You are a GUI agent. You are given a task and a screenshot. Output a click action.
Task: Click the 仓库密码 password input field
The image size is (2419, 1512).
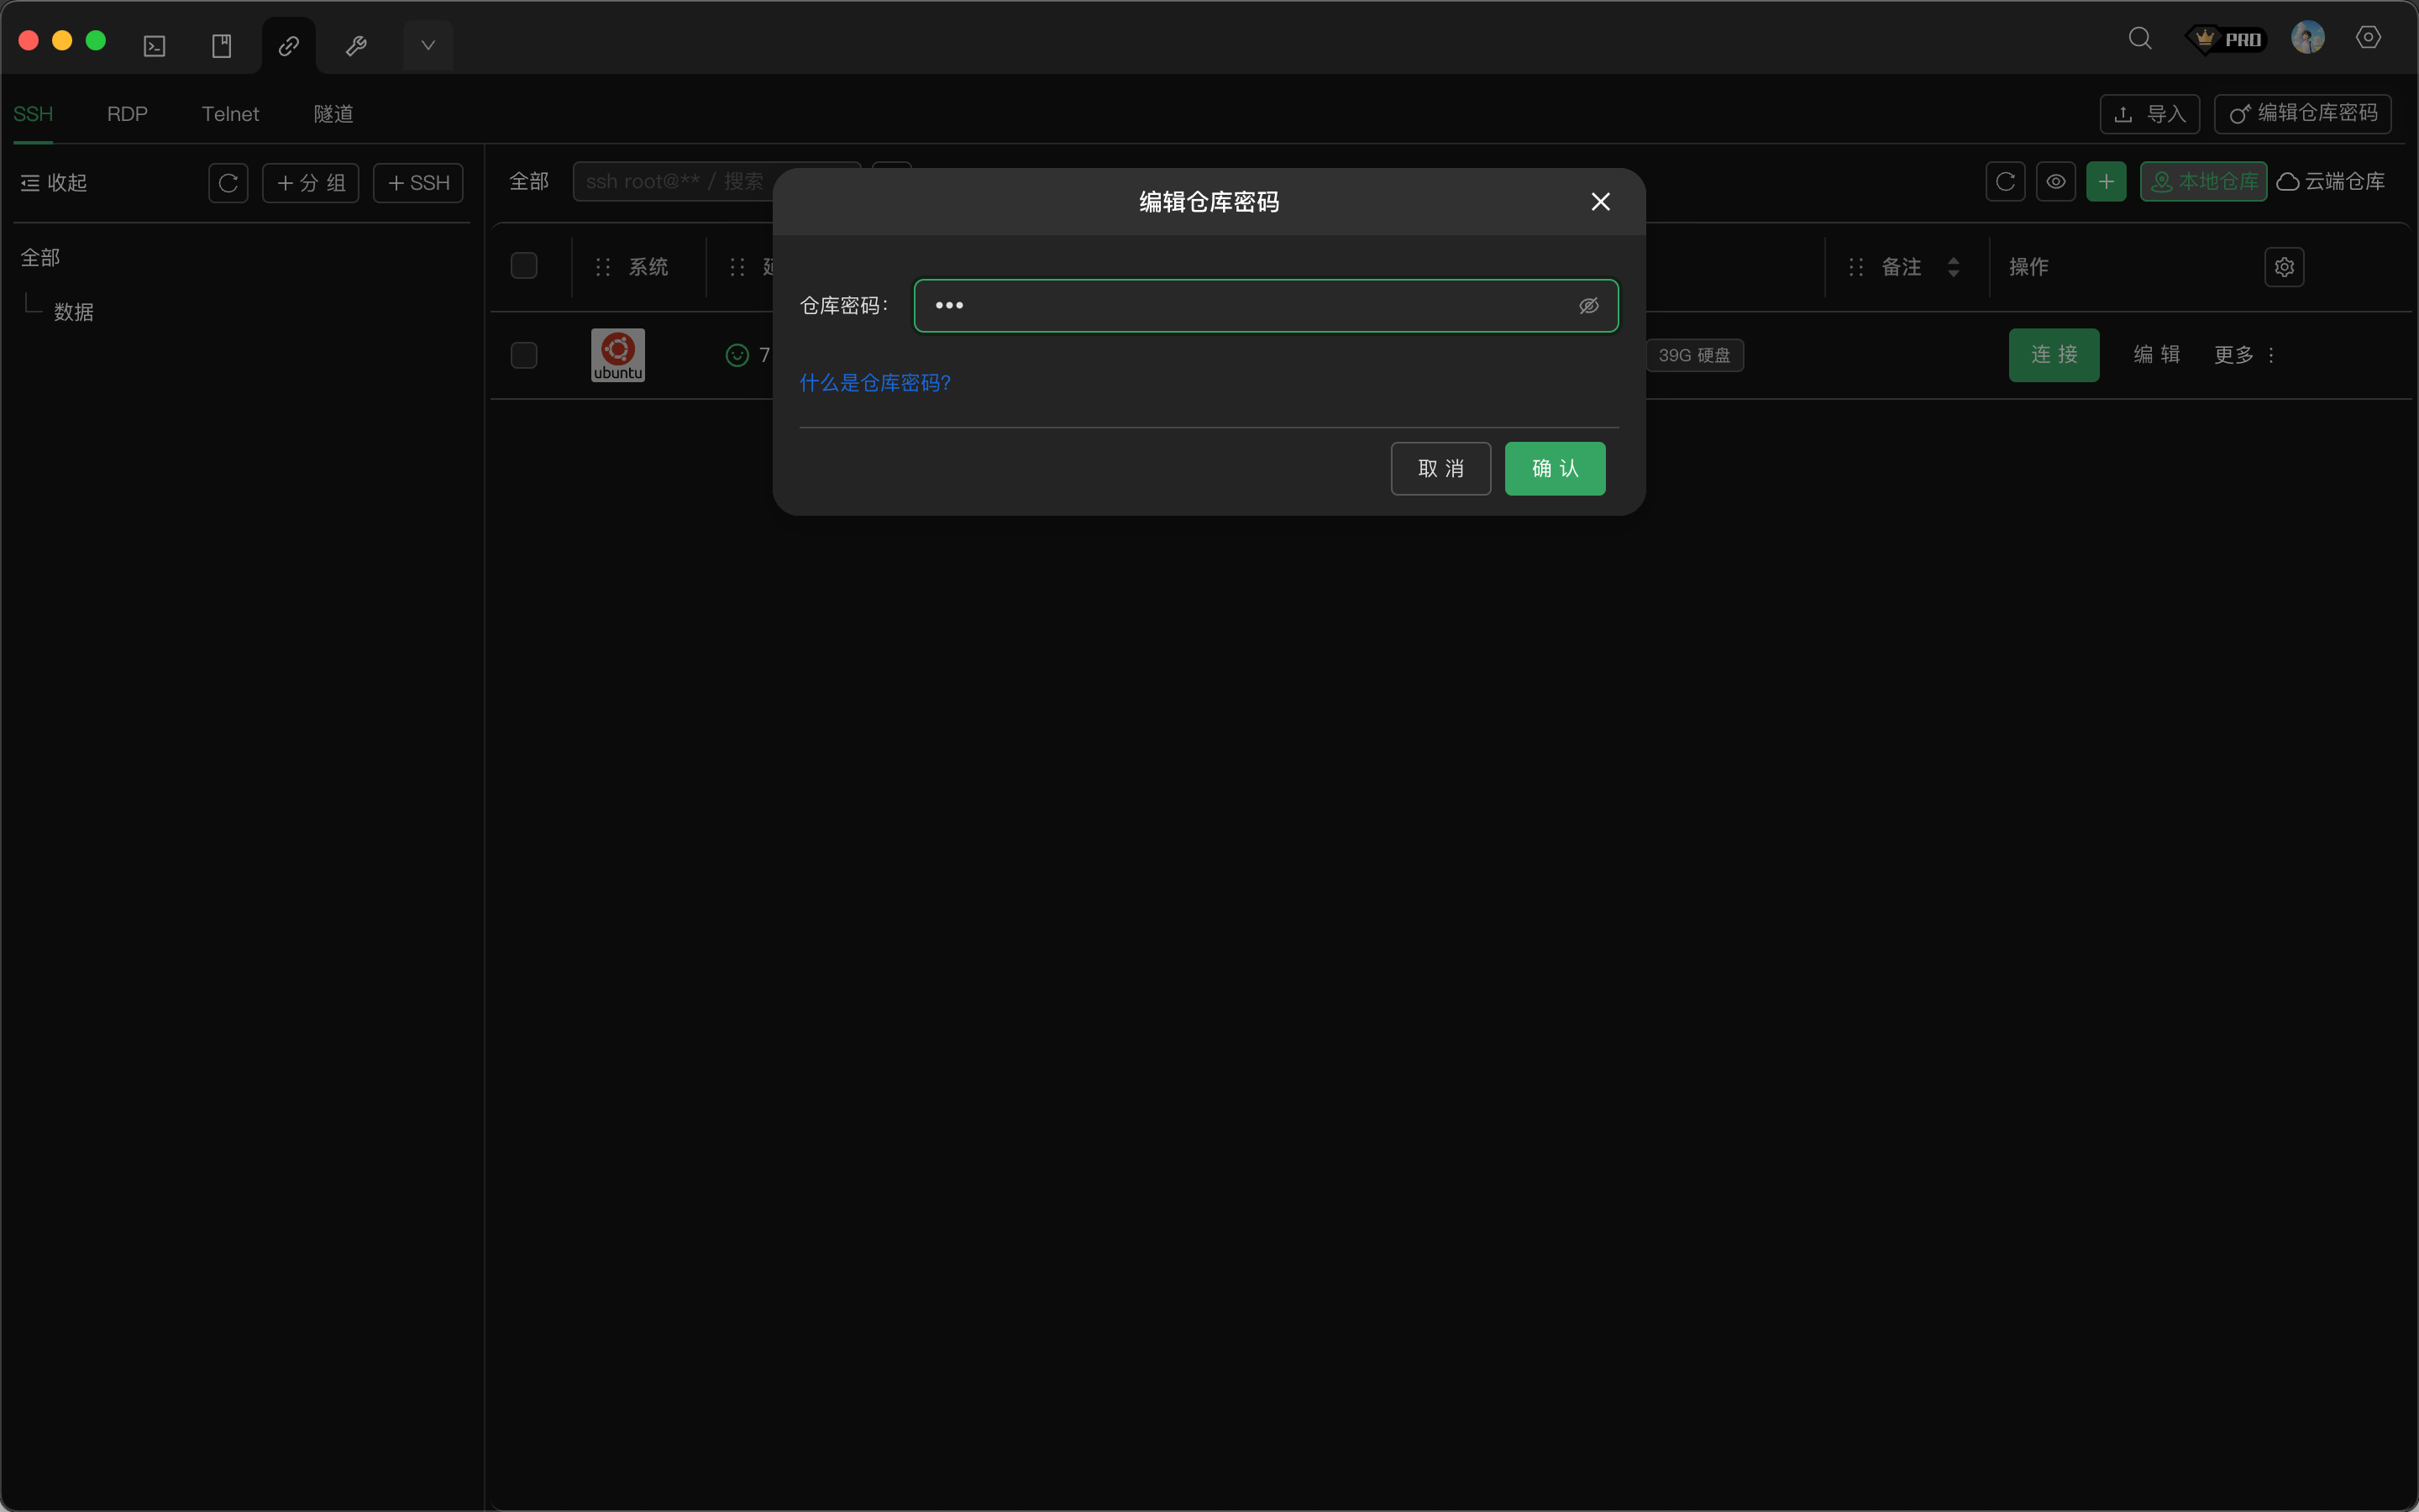(x=1240, y=306)
